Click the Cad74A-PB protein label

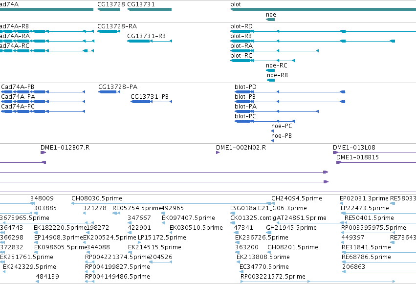(18, 87)
